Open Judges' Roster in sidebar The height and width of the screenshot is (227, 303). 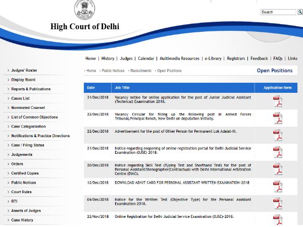pyautogui.click(x=24, y=70)
